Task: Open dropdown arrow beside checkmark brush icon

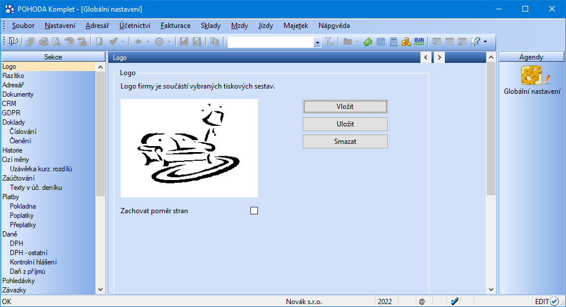Action: (122, 42)
